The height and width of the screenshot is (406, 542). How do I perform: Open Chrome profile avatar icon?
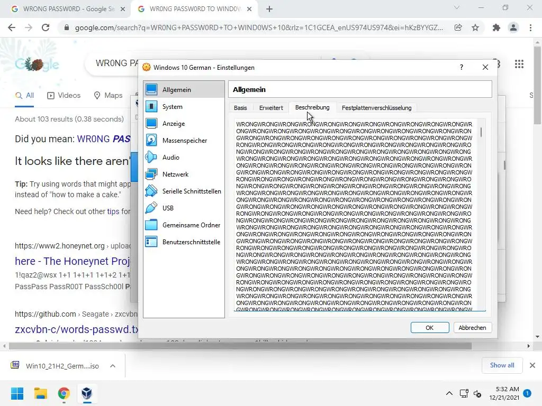pyautogui.click(x=513, y=27)
